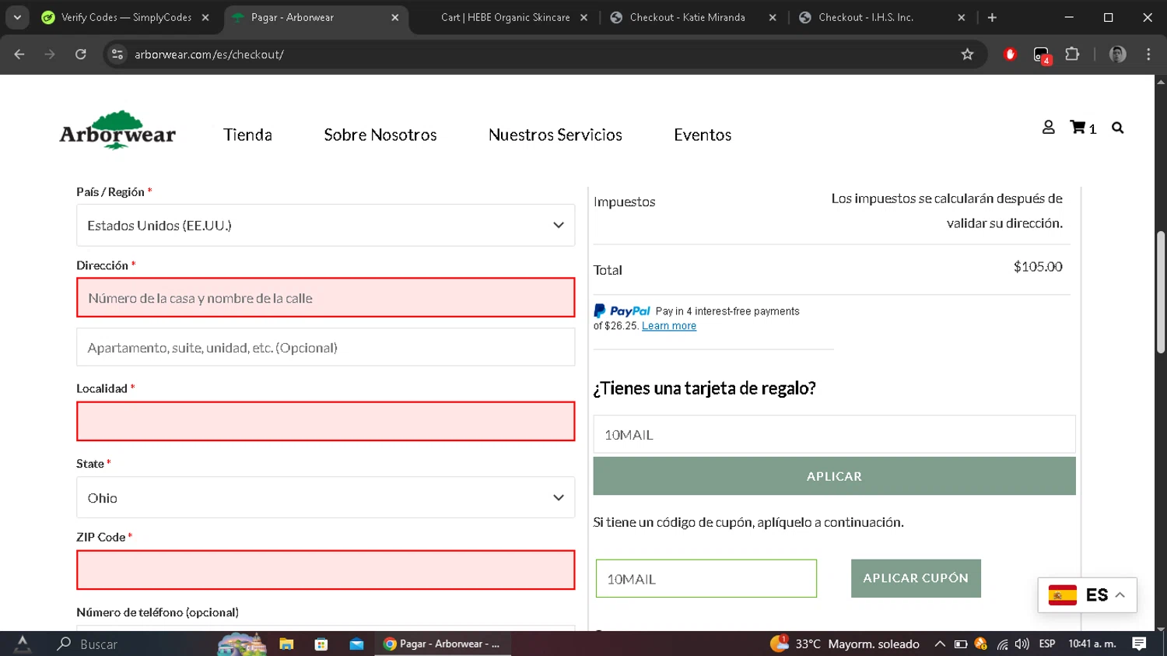This screenshot has height=656, width=1167.
Task: Click the page vertical scrollbar
Action: [1160, 292]
